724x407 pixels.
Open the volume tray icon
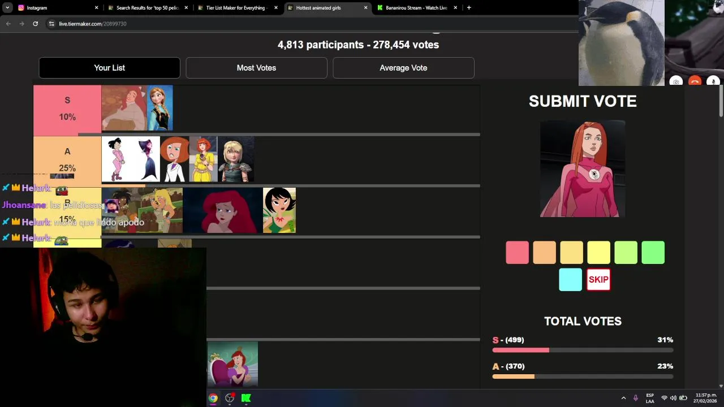coord(673,398)
